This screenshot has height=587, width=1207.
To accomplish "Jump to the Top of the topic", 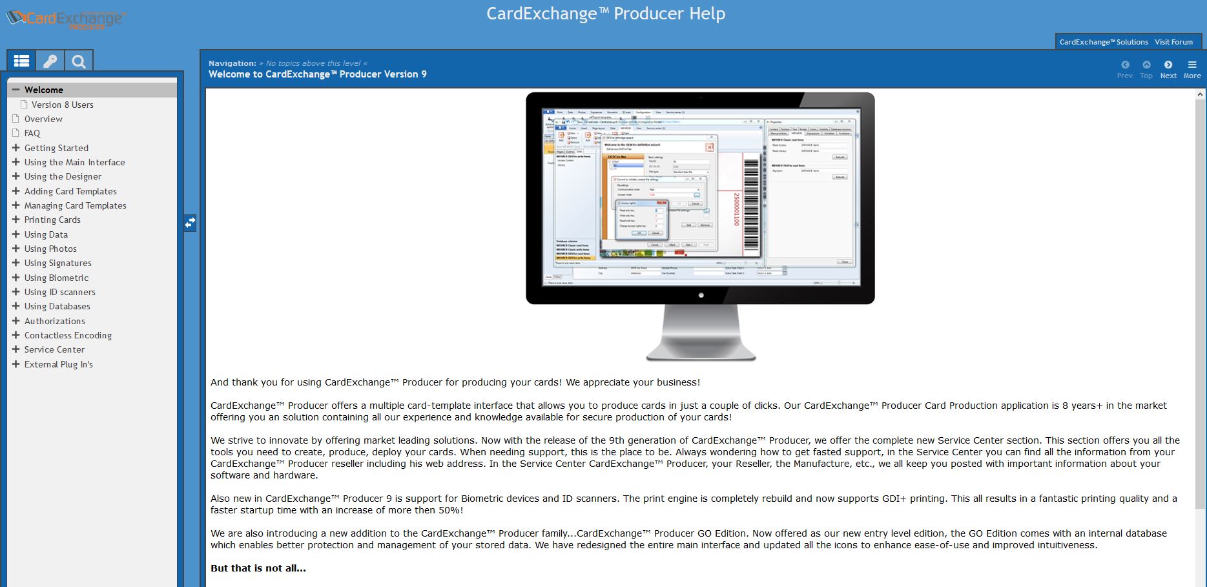I will pos(1146,69).
